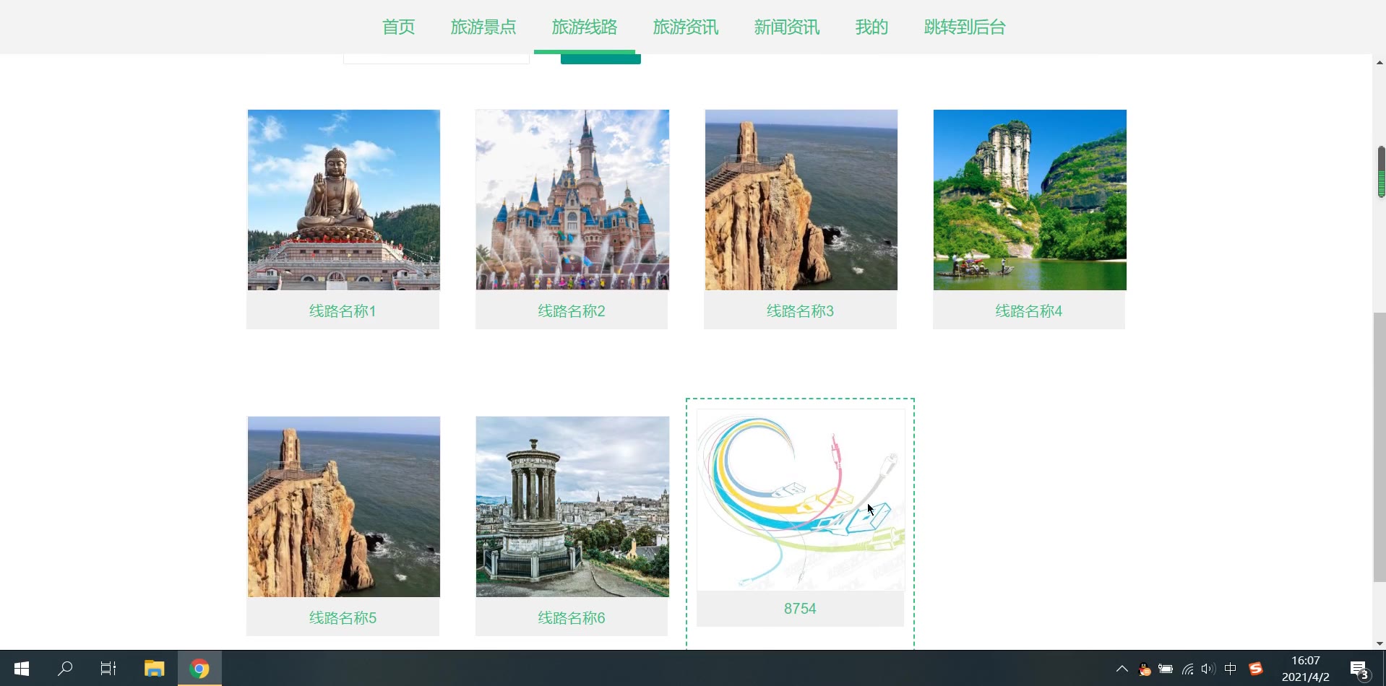
Task: Toggle the 中 input language indicator
Action: tap(1230, 669)
